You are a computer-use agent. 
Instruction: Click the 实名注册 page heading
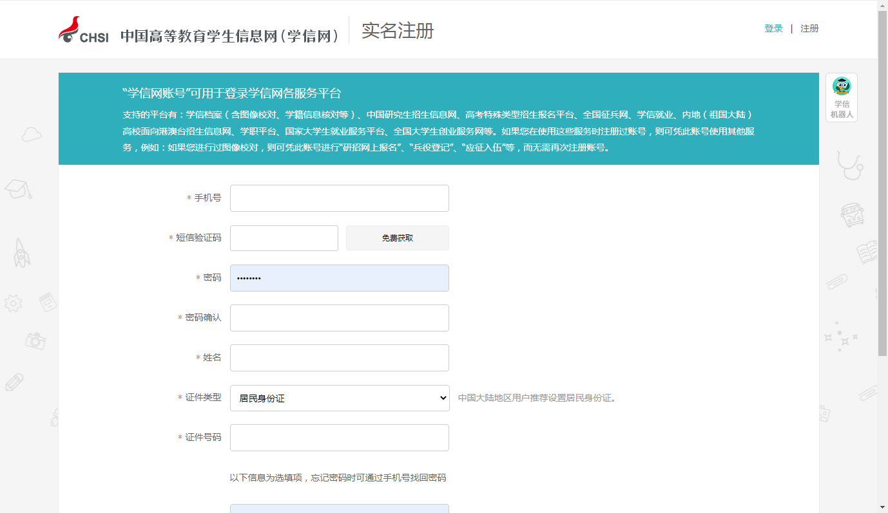pos(398,30)
